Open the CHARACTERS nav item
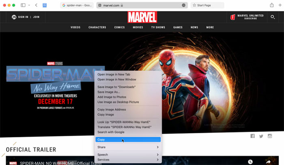The width and height of the screenshot is (284, 165). coord(97,27)
